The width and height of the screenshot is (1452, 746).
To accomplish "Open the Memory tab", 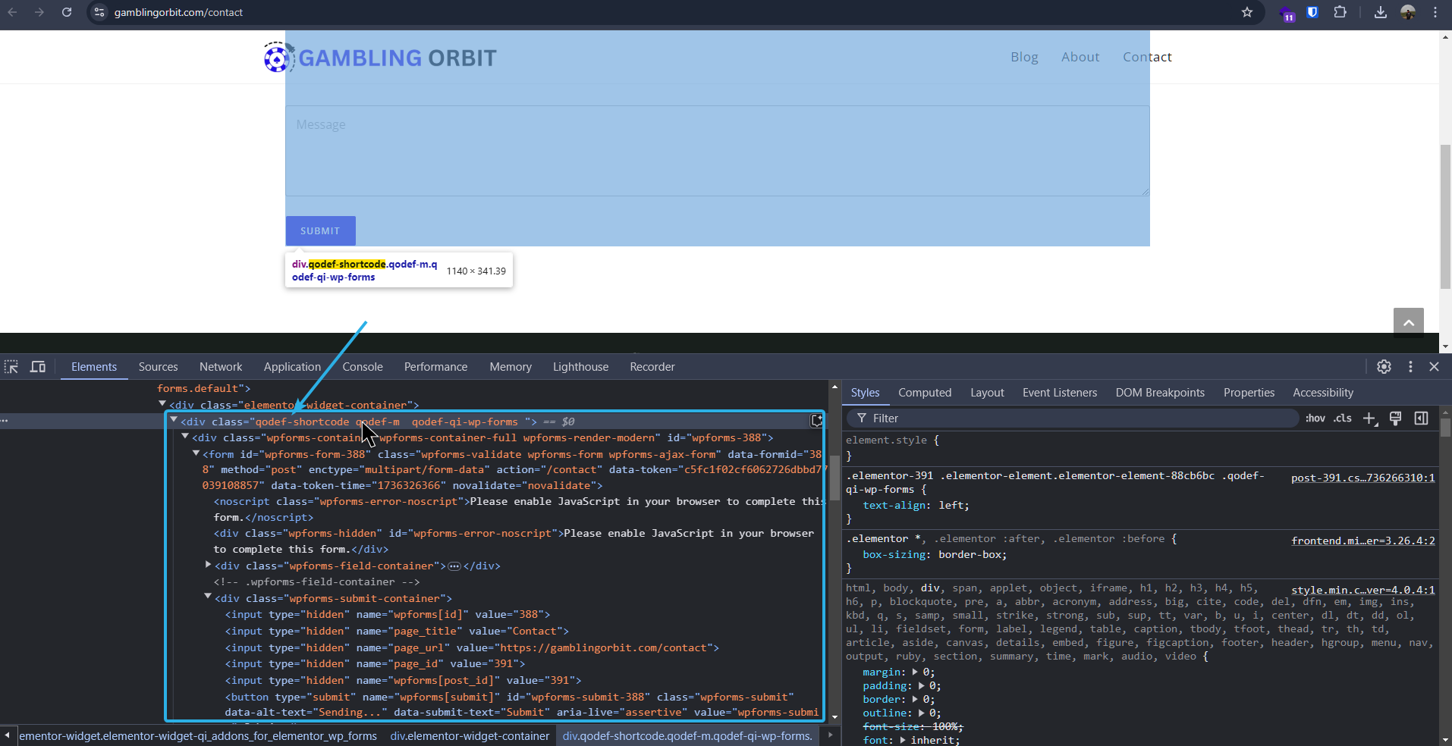I will (x=511, y=367).
